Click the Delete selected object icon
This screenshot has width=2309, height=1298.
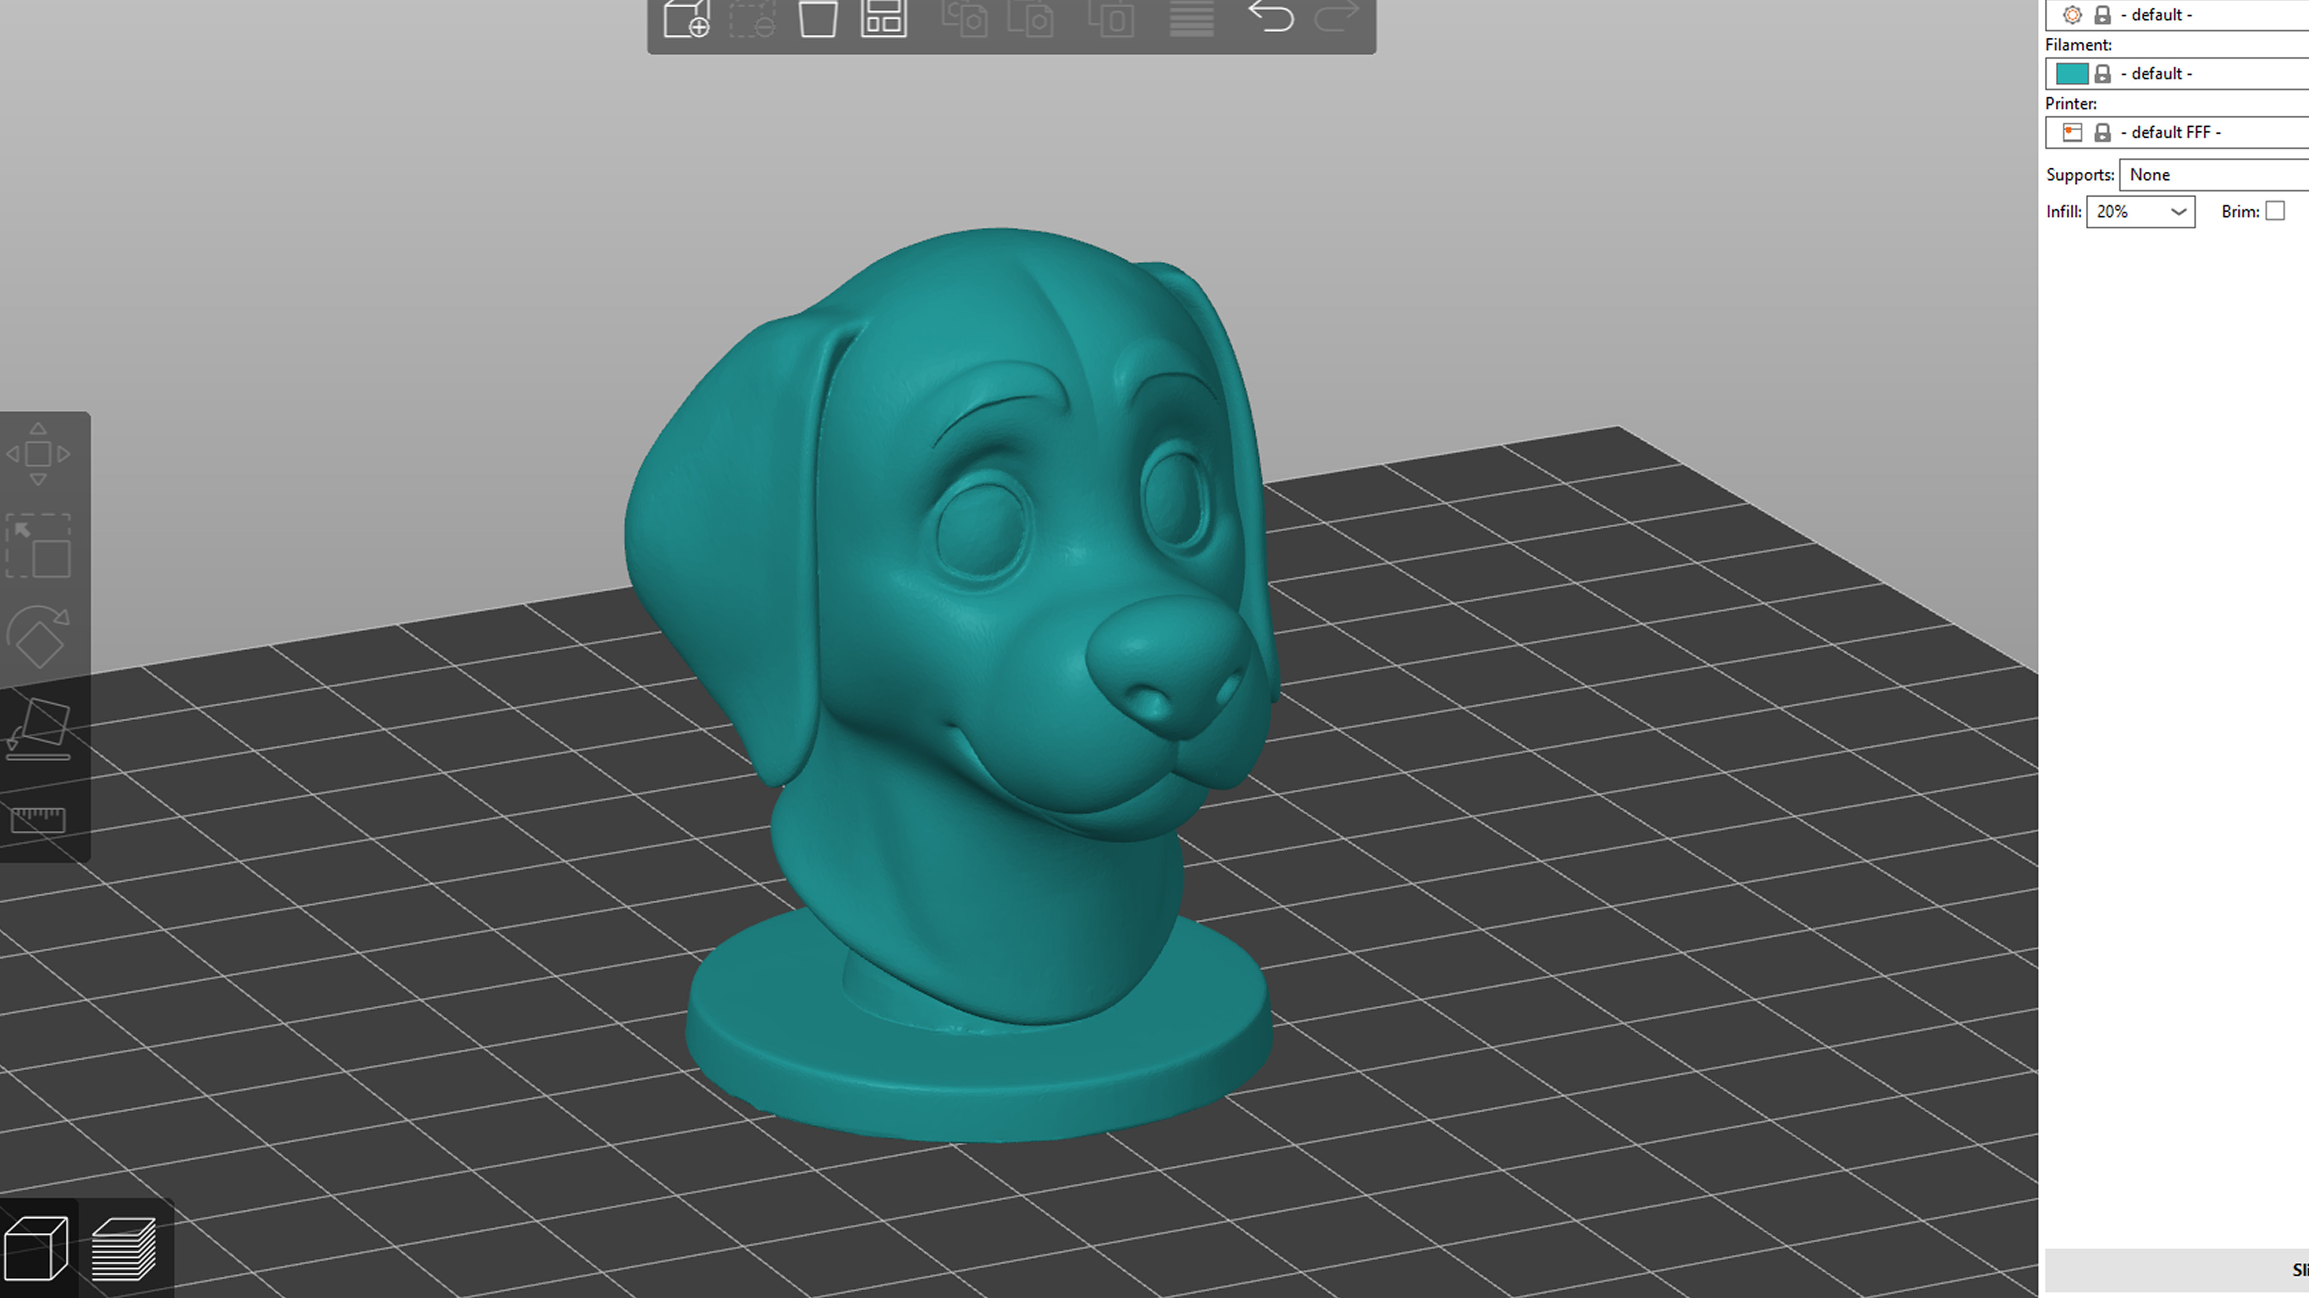751,18
